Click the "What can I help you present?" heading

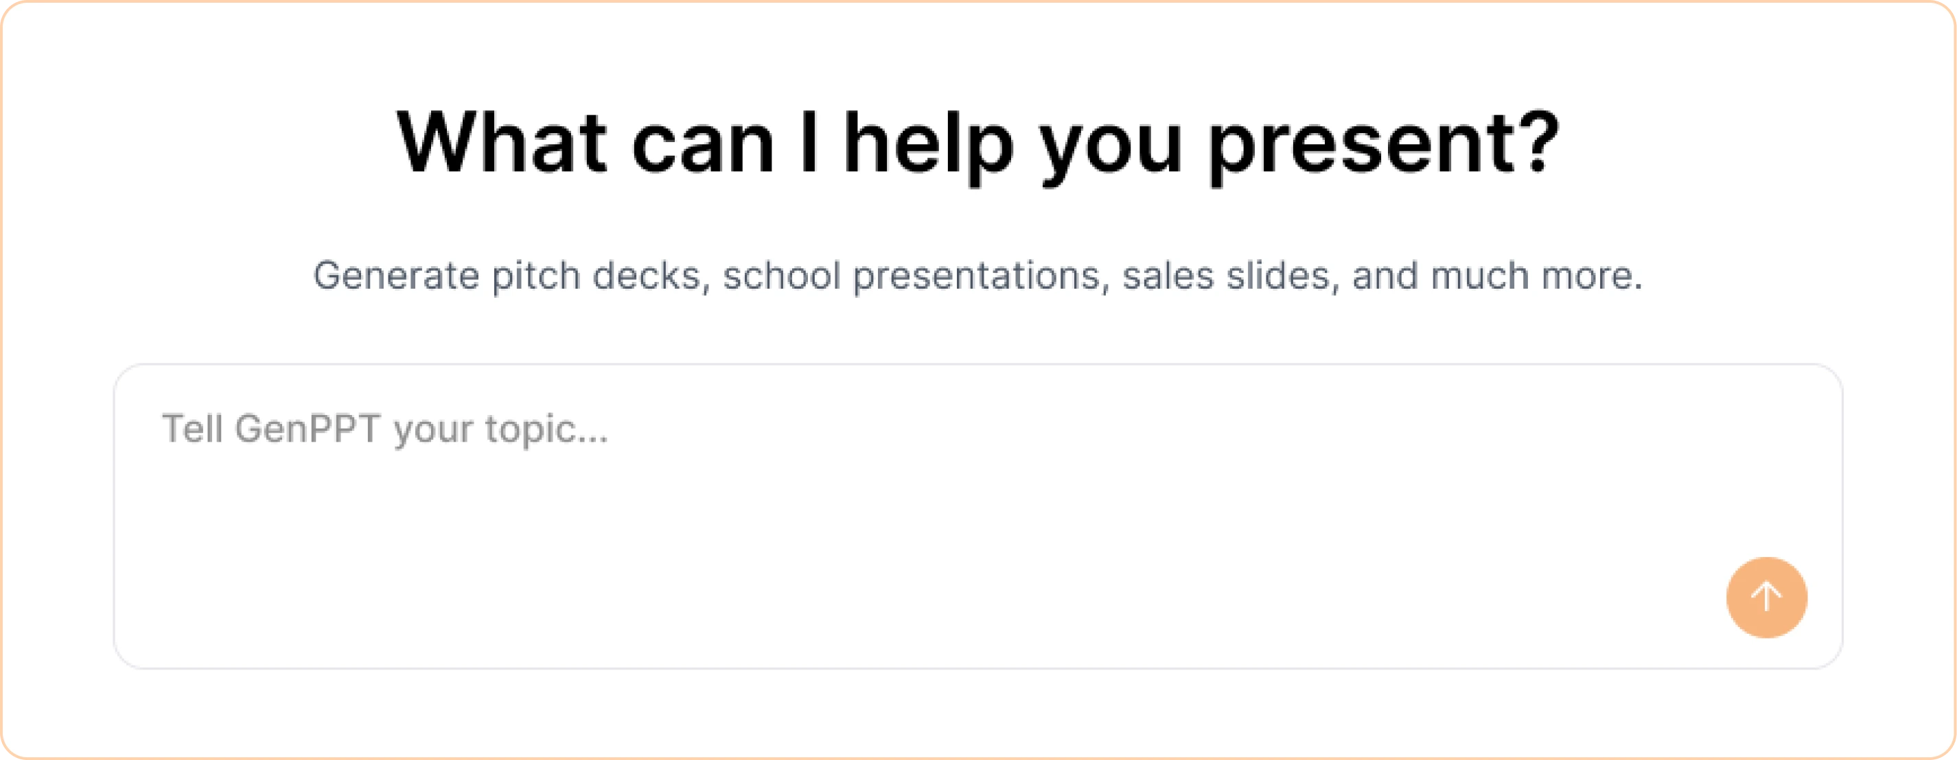pos(977,143)
